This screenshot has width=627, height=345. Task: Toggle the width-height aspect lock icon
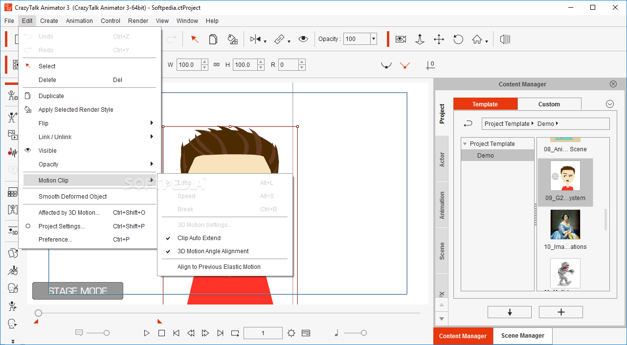[217, 65]
